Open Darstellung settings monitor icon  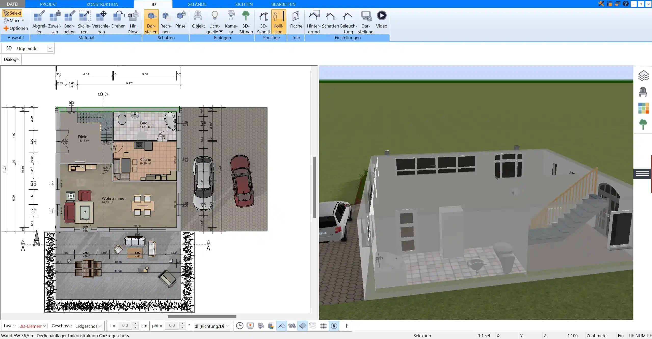[366, 22]
